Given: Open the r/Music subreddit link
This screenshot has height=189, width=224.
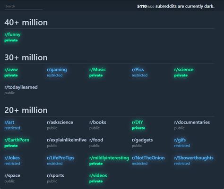Looking at the screenshot, I should point(97,70).
